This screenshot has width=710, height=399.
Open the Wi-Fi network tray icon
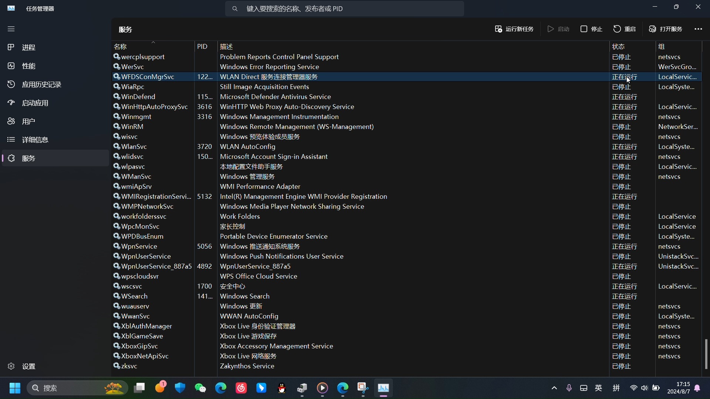(633, 388)
